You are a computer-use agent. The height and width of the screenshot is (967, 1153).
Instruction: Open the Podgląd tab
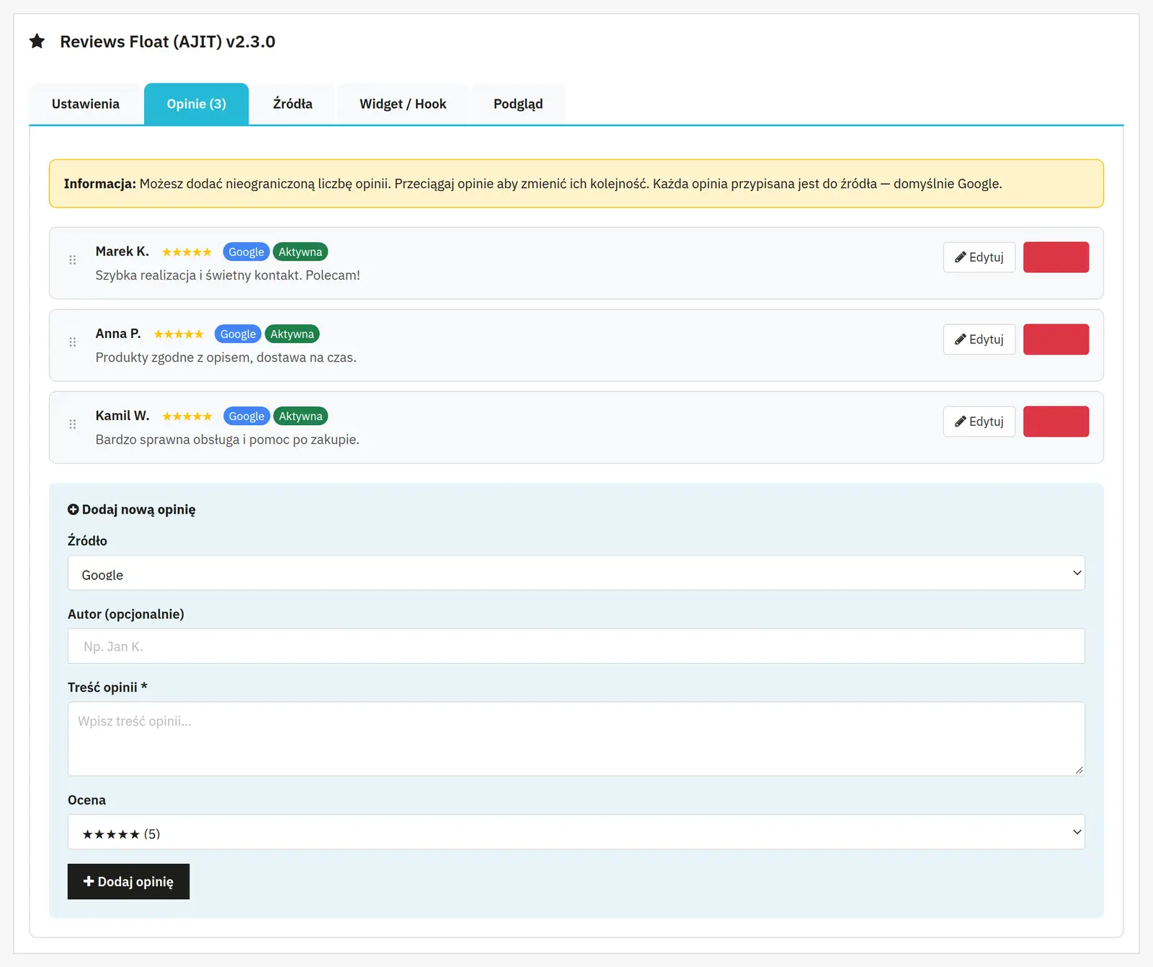point(518,104)
